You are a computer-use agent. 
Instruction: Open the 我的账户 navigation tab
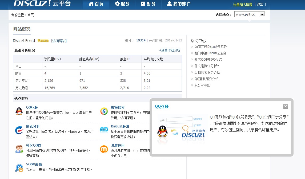(x=179, y=4)
